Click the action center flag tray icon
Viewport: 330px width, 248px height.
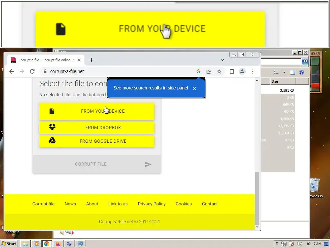click(x=291, y=244)
